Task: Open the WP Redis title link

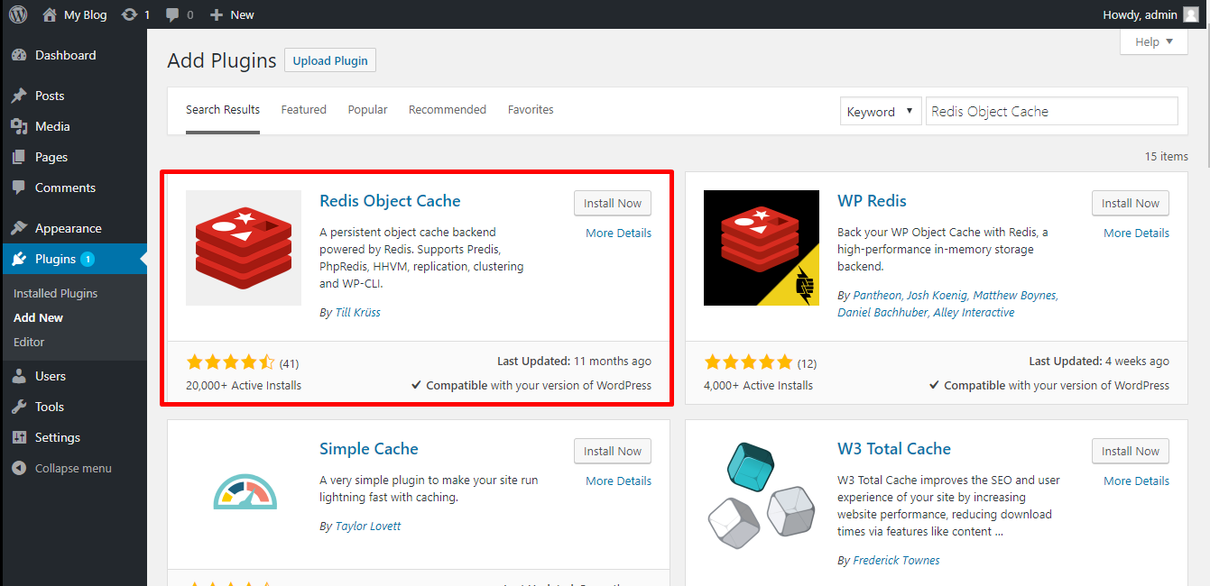Action: [872, 201]
